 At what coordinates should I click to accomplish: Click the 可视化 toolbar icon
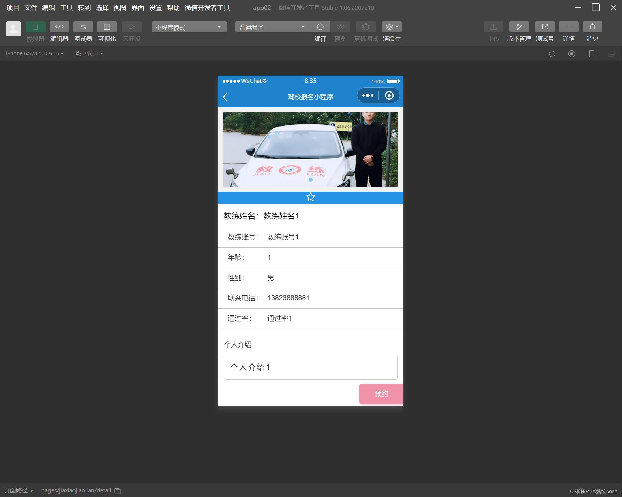pos(107,31)
